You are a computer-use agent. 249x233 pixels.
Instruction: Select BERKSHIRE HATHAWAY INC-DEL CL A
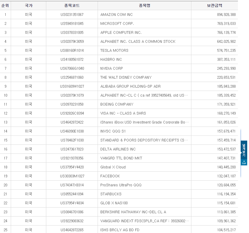point(133,212)
